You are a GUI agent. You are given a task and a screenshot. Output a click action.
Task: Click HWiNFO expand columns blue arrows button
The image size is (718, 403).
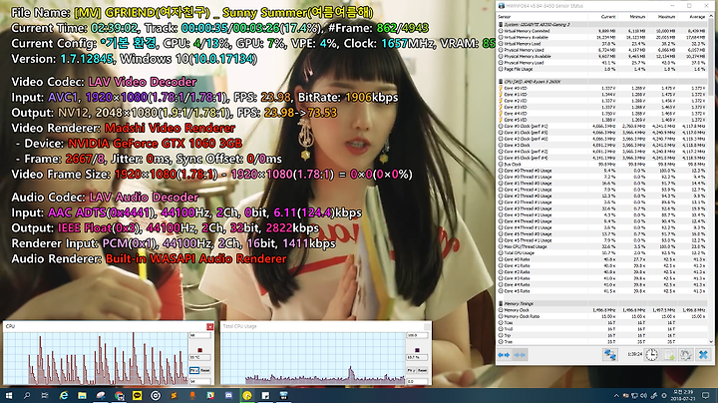point(505,355)
